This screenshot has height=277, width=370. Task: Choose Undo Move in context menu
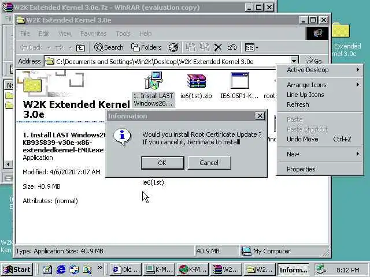(x=320, y=139)
